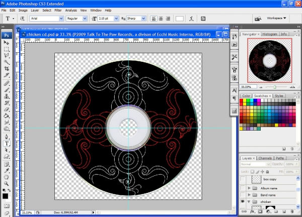Open the Regular font style dropdown
Image resolution: width=302 pixels, height=217 pixels.
click(85, 19)
